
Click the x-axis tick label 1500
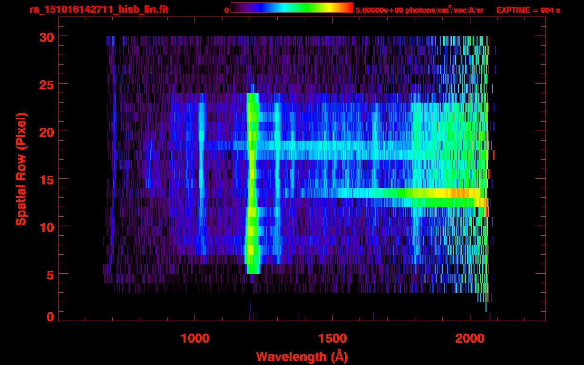332,338
